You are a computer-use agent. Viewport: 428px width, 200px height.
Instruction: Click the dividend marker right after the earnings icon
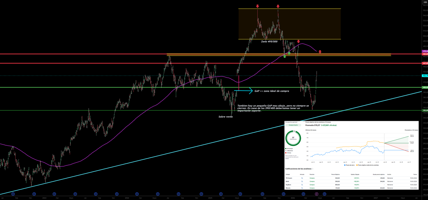click(324, 194)
